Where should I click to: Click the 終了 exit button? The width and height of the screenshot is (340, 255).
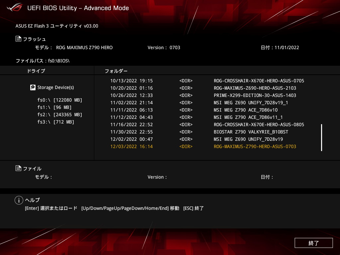[313, 243]
